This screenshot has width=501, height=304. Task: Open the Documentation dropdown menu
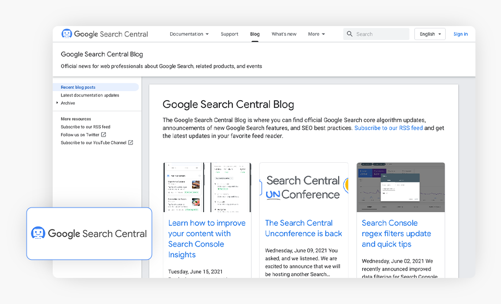189,34
